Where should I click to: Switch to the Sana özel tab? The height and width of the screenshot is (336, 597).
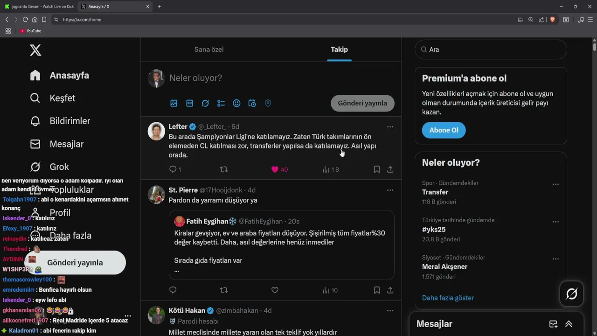[209, 49]
